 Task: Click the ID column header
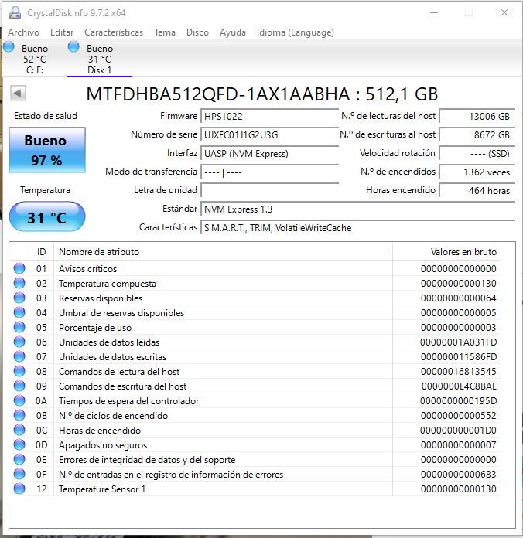41,252
